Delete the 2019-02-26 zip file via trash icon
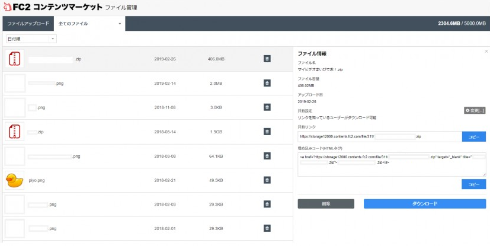Viewport: 490px width, 246px height. pyautogui.click(x=267, y=59)
